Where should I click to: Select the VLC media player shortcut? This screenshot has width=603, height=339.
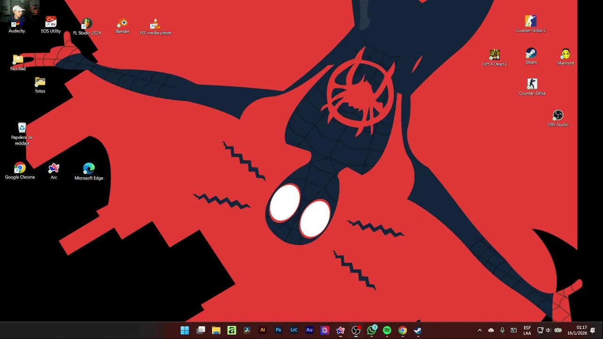click(x=155, y=27)
